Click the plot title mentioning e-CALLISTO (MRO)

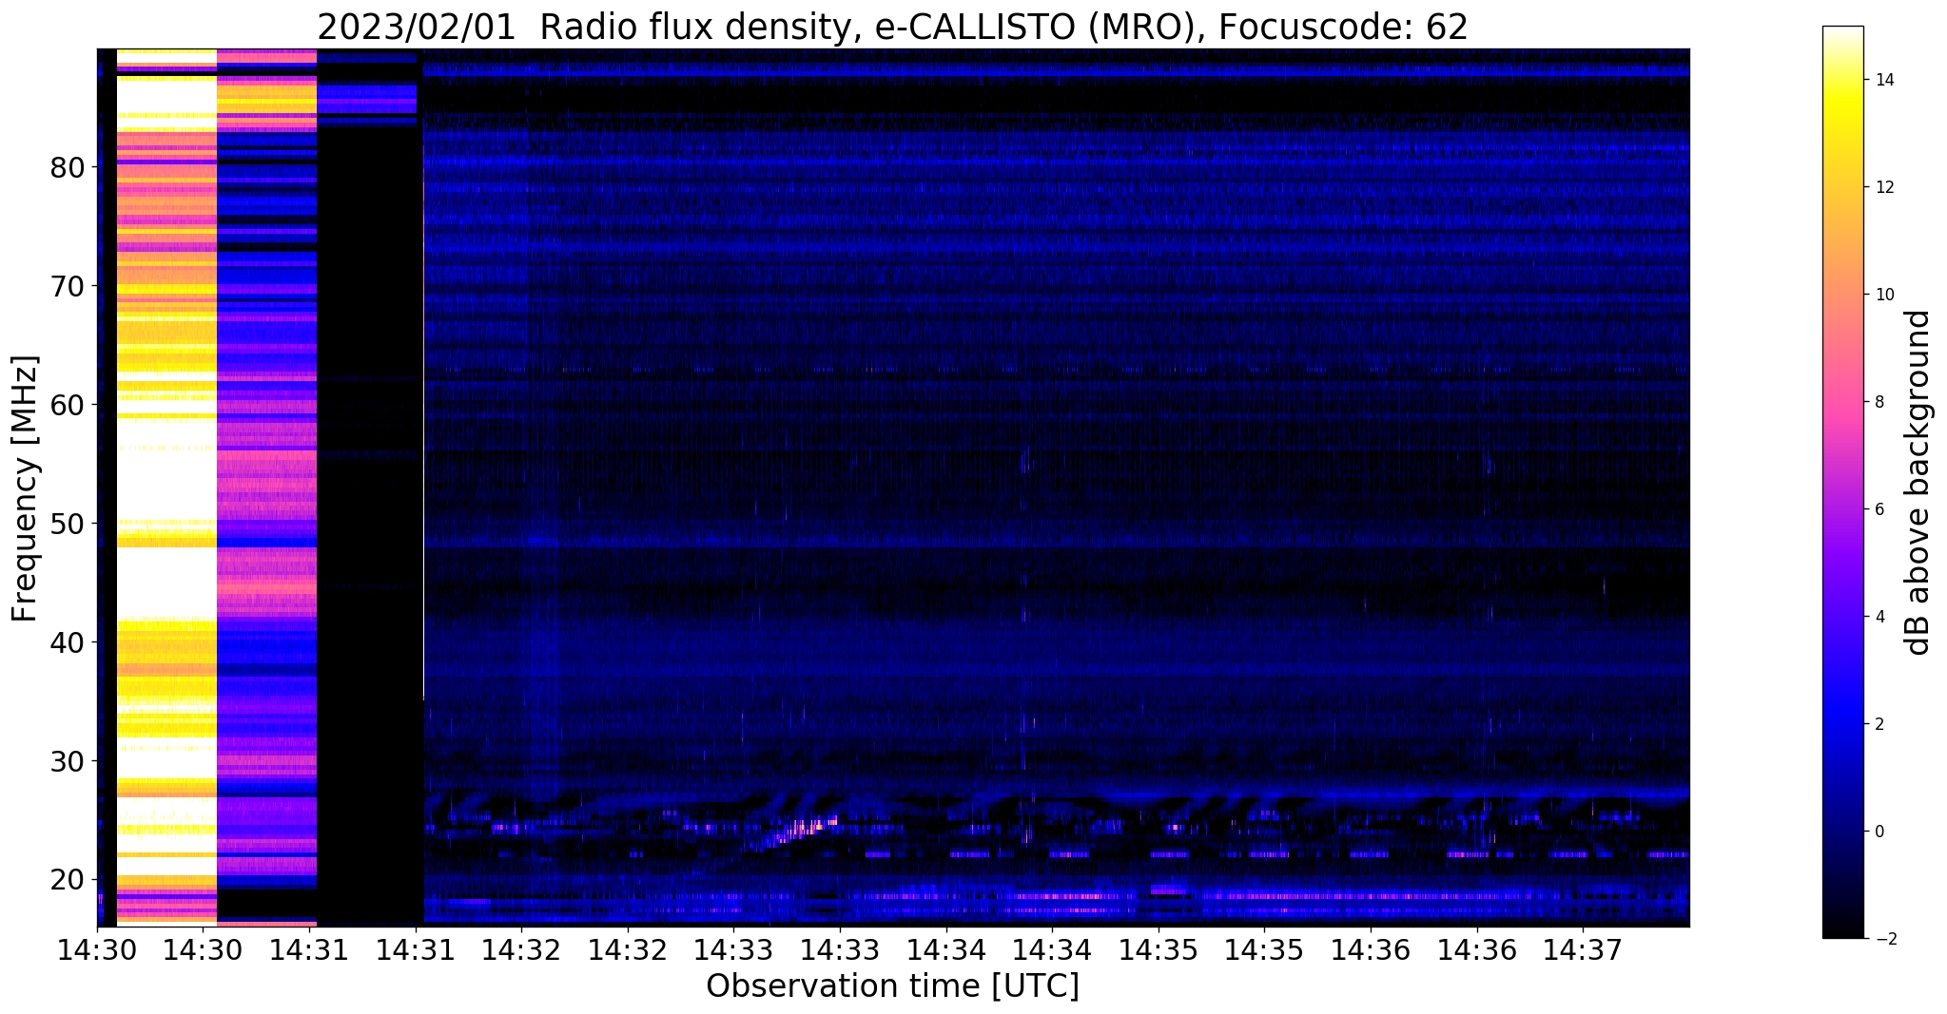(892, 27)
